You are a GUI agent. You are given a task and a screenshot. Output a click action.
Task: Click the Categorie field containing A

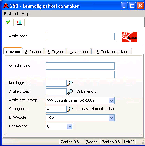coord(56,109)
